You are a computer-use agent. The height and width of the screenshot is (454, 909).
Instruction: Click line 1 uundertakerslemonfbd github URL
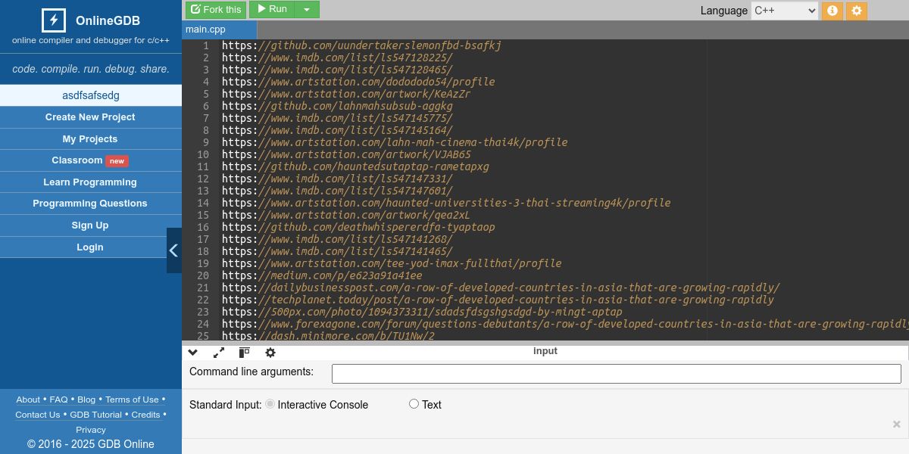[x=361, y=45]
